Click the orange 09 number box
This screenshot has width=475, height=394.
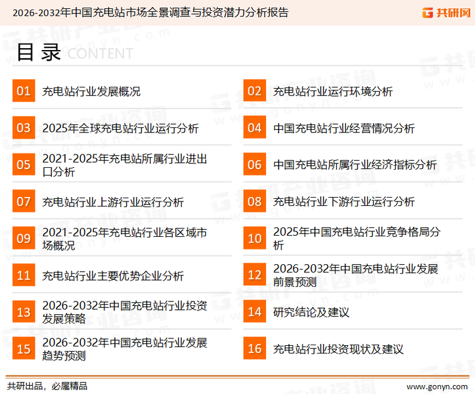[23, 238]
